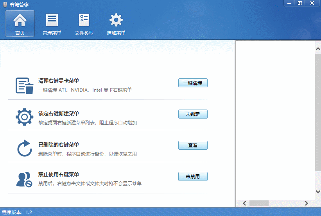Click the horizontal scrollbar thumb
This screenshot has height=216, width=321.
point(259,203)
